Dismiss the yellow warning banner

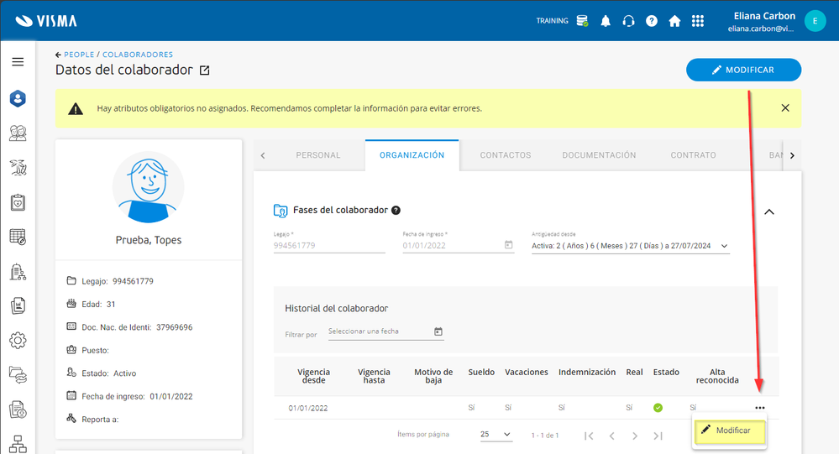pyautogui.click(x=784, y=108)
